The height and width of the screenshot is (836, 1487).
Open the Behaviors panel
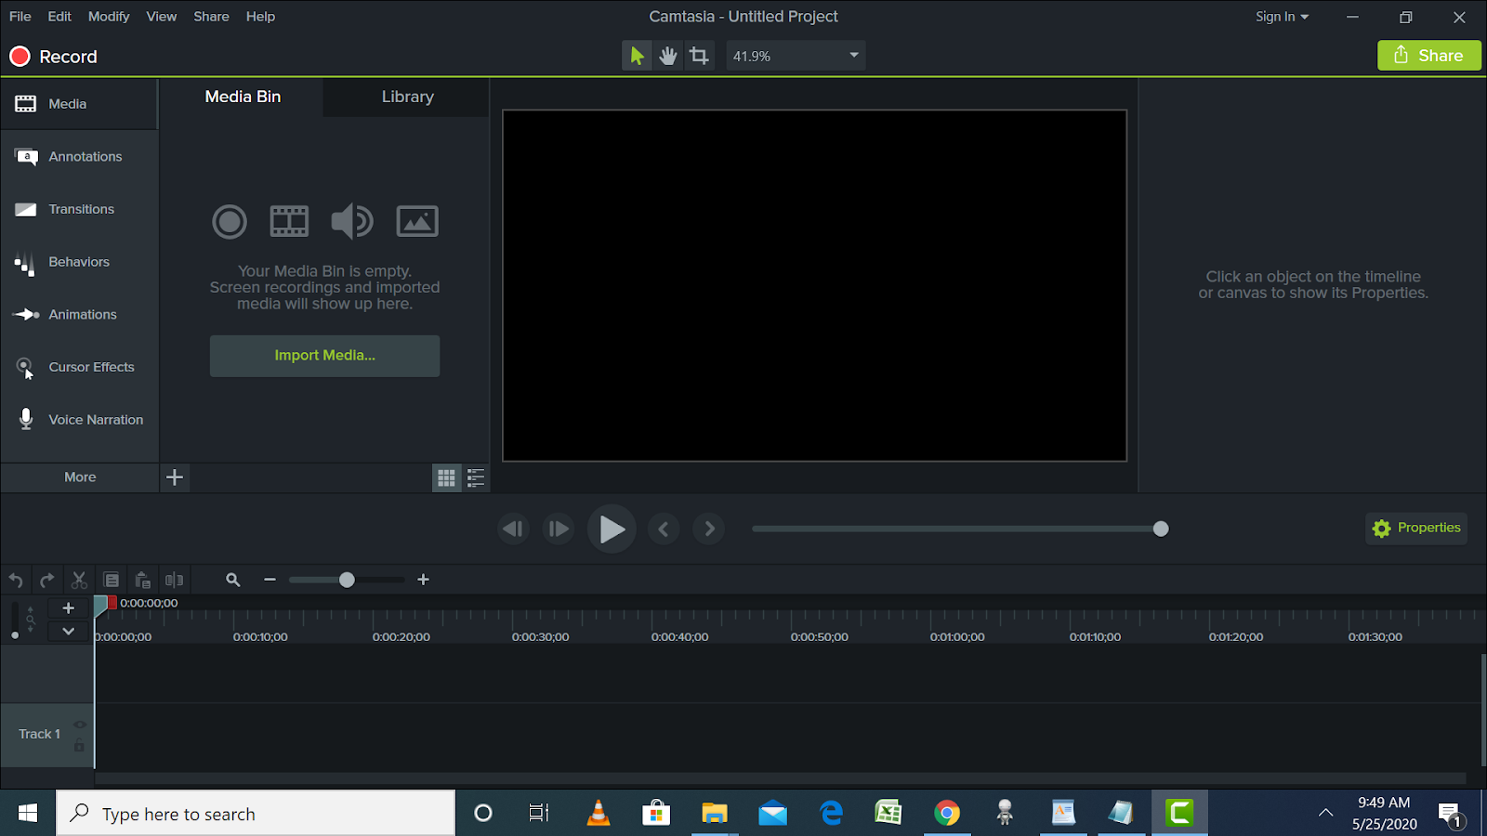click(x=79, y=262)
